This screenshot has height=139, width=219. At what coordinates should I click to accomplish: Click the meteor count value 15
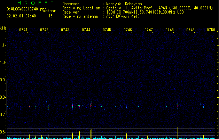coord(50,16)
